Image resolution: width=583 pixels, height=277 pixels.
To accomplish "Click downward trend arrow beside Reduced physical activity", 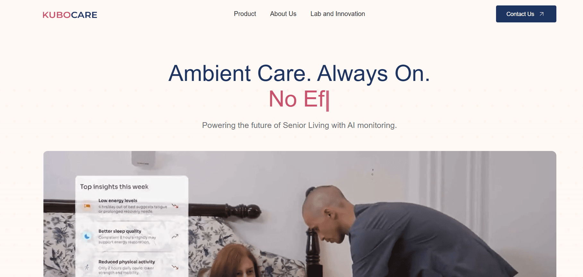I will (x=175, y=267).
